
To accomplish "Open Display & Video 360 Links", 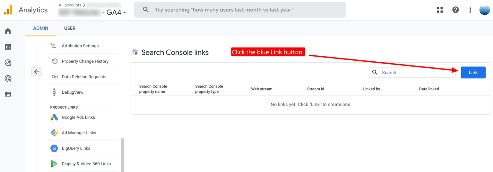I will 86,164.
